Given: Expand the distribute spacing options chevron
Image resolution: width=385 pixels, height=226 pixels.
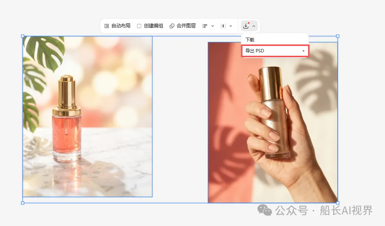Looking at the screenshot, I should click(x=231, y=26).
